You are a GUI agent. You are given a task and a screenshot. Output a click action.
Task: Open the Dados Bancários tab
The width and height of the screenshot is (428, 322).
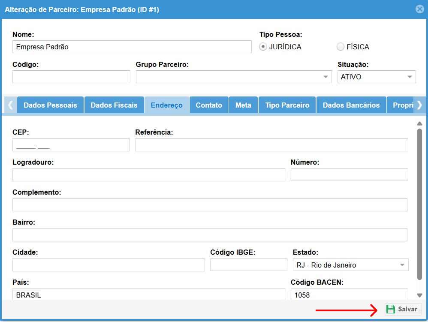[351, 105]
